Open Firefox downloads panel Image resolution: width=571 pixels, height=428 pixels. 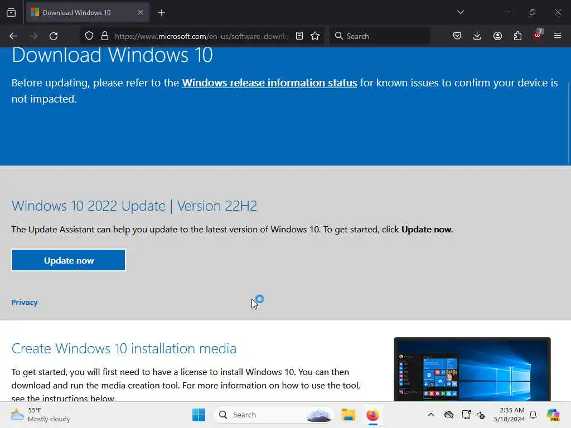pos(477,36)
